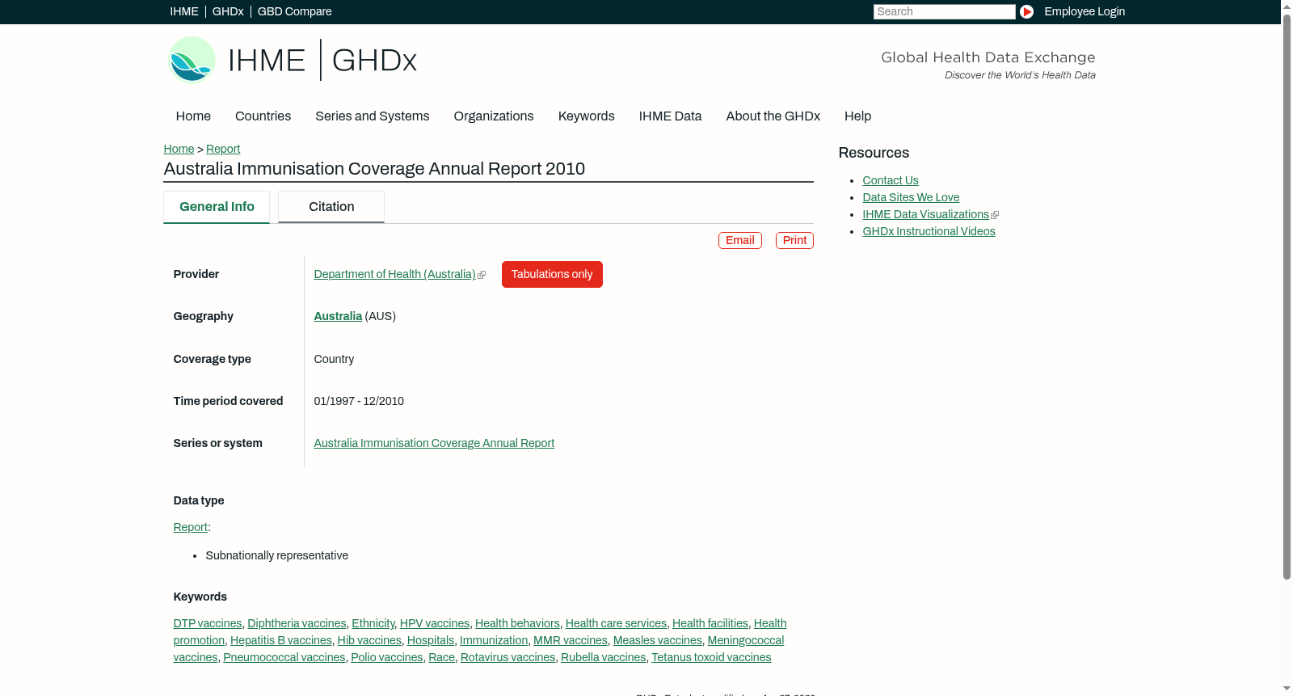Open the Health facilities keyword

pyautogui.click(x=710, y=623)
